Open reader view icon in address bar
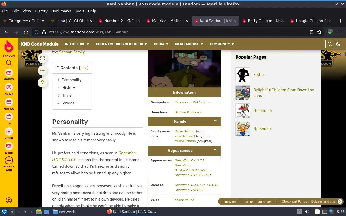Image resolution: width=346 pixels, height=216 pixels. [312, 32]
